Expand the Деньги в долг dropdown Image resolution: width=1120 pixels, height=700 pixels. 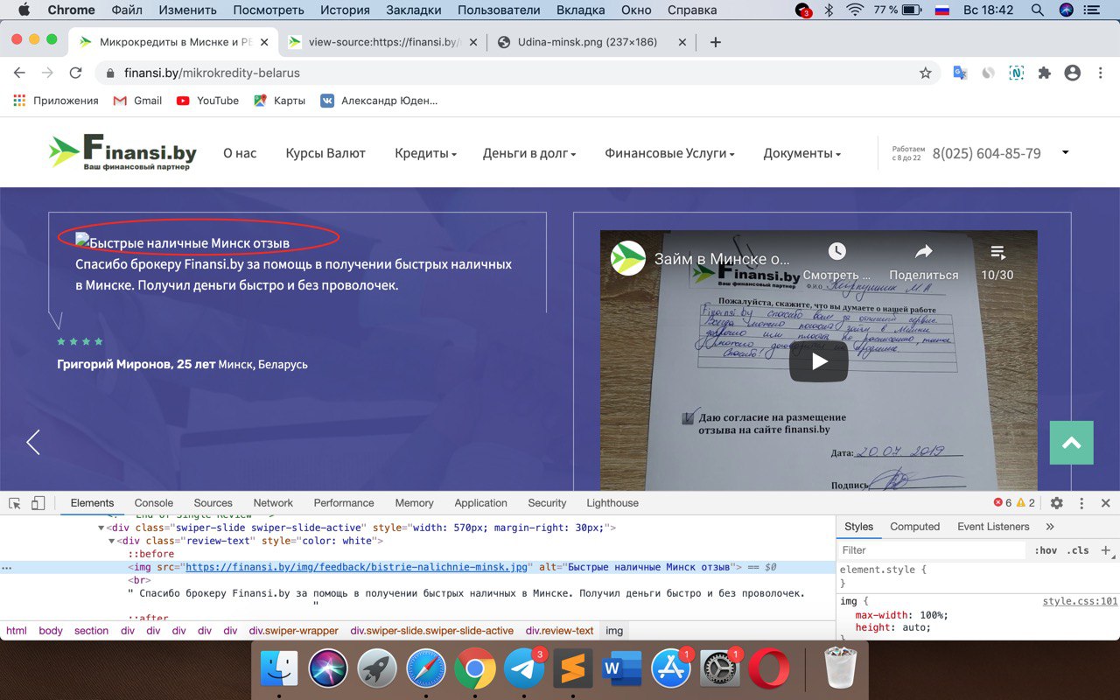pyautogui.click(x=529, y=153)
